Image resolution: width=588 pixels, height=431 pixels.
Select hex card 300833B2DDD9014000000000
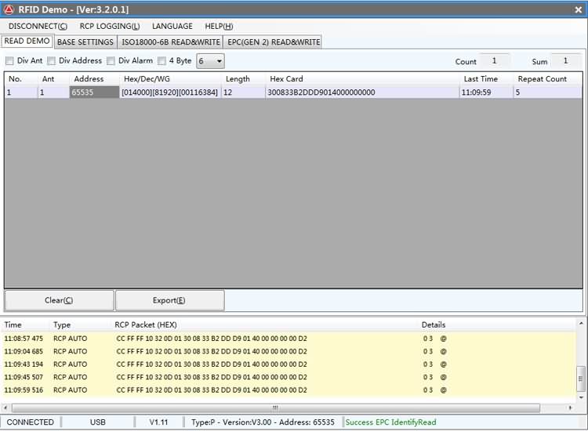click(363, 92)
